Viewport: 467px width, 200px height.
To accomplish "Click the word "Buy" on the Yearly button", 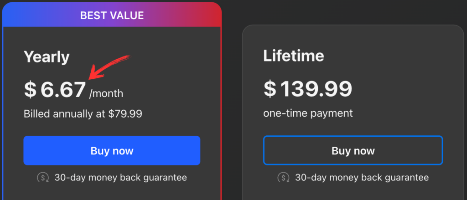I will pyautogui.click(x=100, y=151).
